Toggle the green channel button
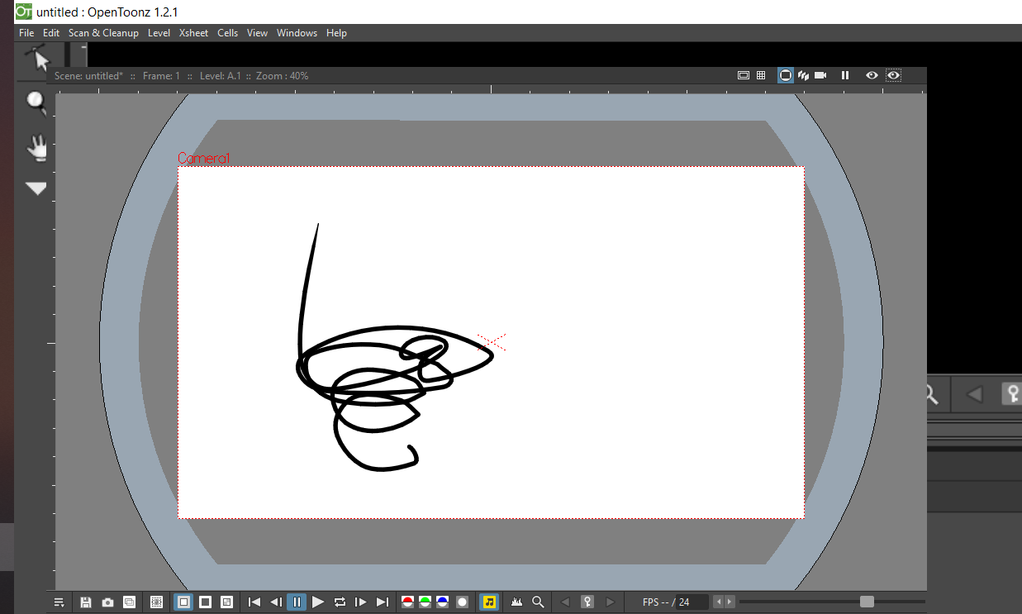Viewport: 1022px width, 614px height. click(x=425, y=602)
